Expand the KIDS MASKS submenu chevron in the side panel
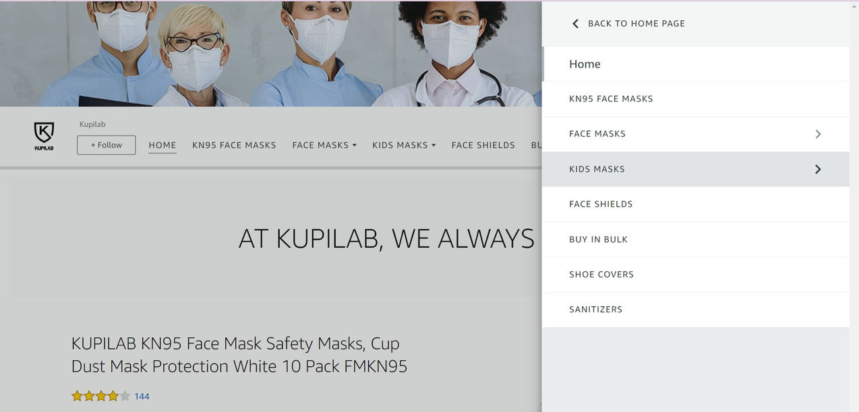Viewport: 859px width, 412px height. tap(818, 169)
